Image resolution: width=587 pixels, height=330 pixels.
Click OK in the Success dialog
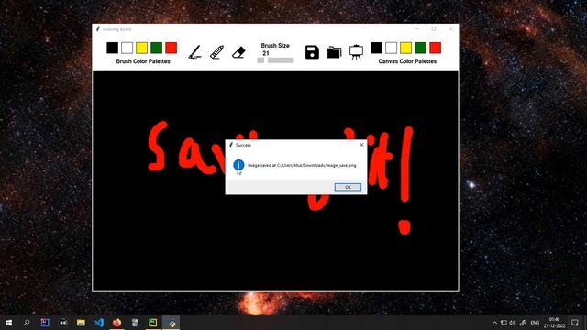pyautogui.click(x=348, y=187)
